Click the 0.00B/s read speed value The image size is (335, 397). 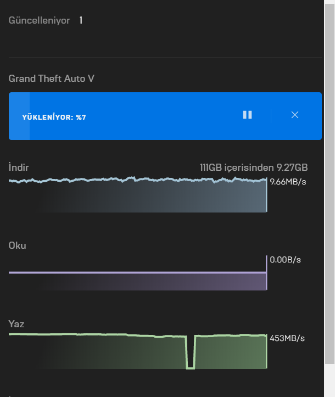coord(285,259)
